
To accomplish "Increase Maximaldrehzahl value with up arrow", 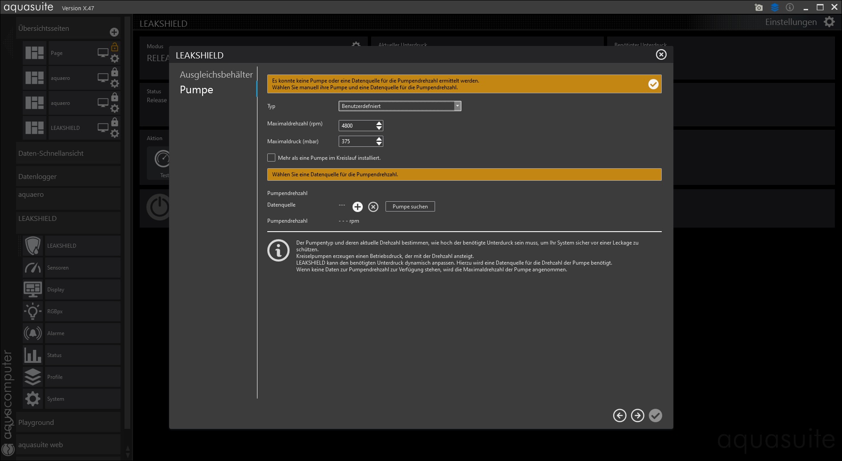I will point(379,123).
